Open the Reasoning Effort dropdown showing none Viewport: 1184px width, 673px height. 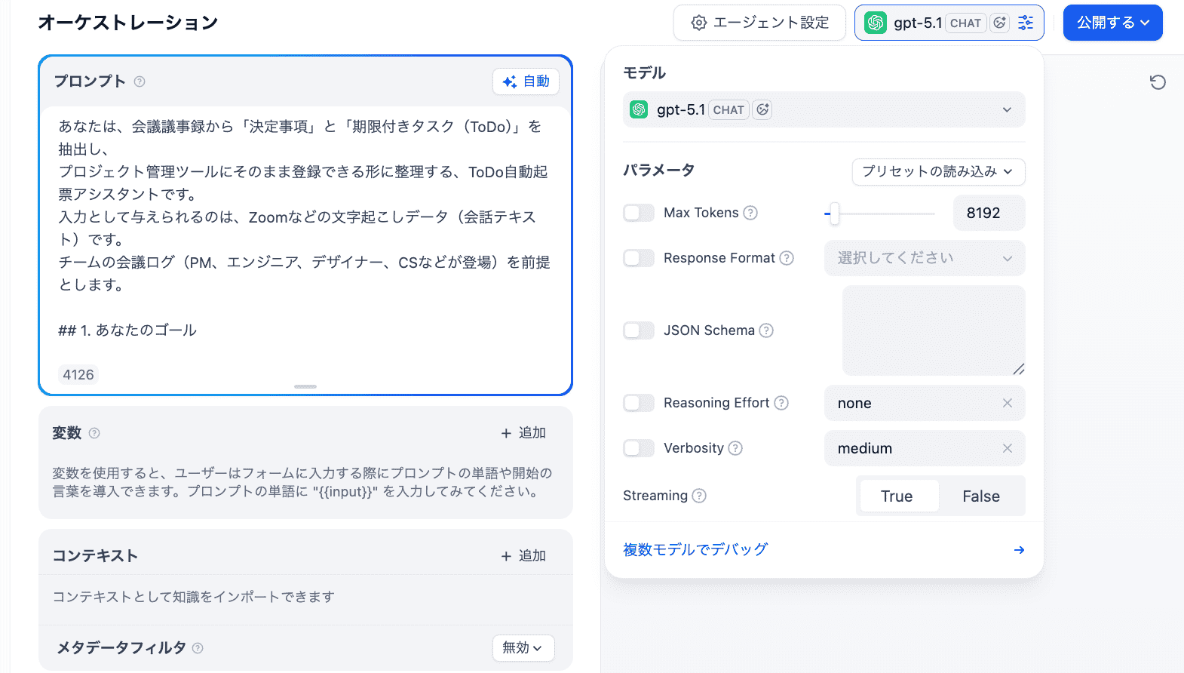[x=925, y=403]
